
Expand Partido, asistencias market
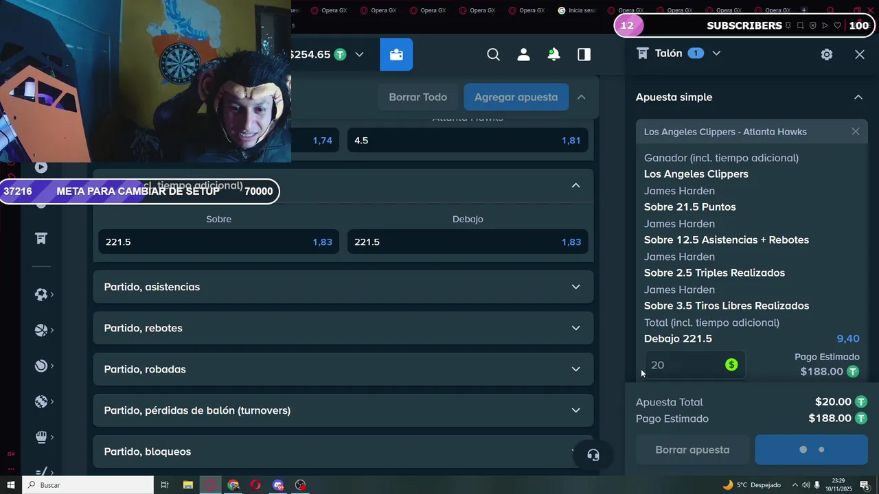tap(343, 287)
